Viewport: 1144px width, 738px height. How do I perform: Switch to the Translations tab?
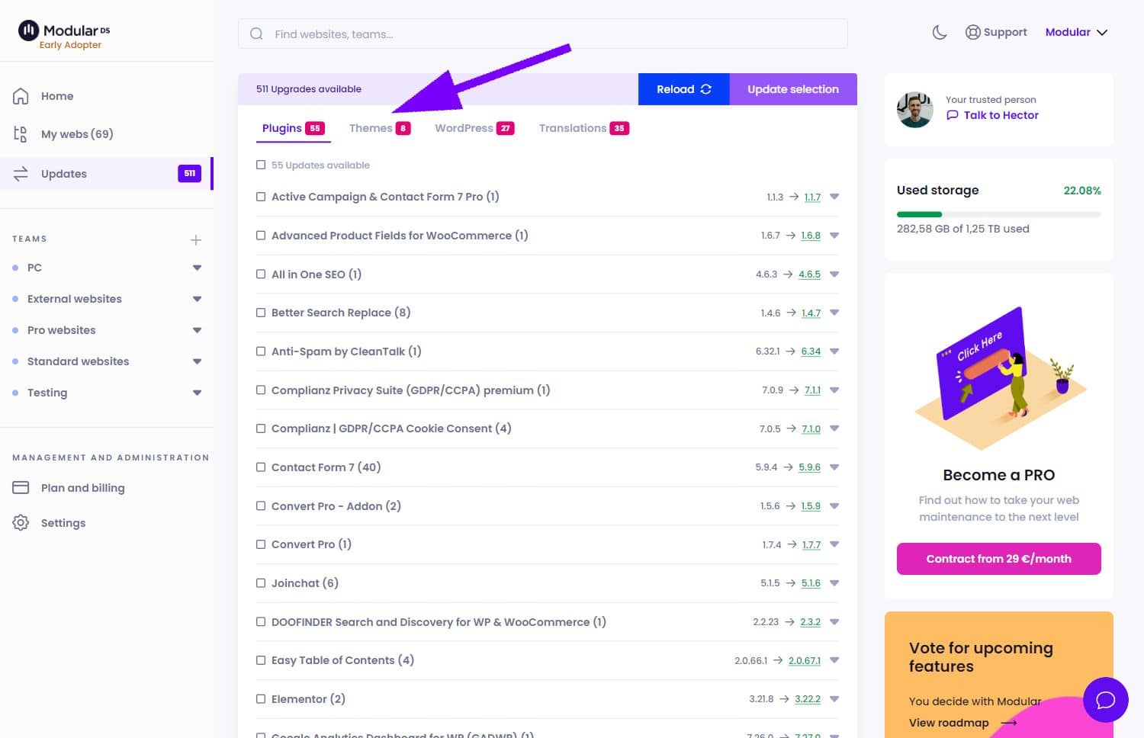click(x=583, y=128)
